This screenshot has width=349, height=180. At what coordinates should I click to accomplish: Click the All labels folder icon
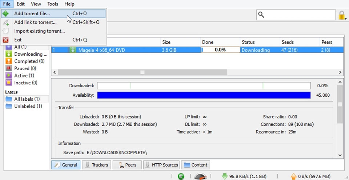(x=9, y=99)
